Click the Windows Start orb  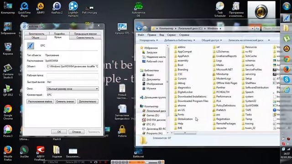click(x=287, y=6)
